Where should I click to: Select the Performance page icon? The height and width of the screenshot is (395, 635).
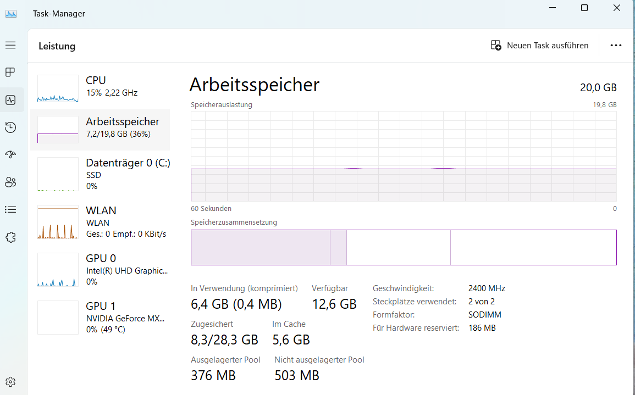pyautogui.click(x=10, y=100)
